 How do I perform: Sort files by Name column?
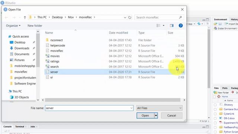[49, 33]
